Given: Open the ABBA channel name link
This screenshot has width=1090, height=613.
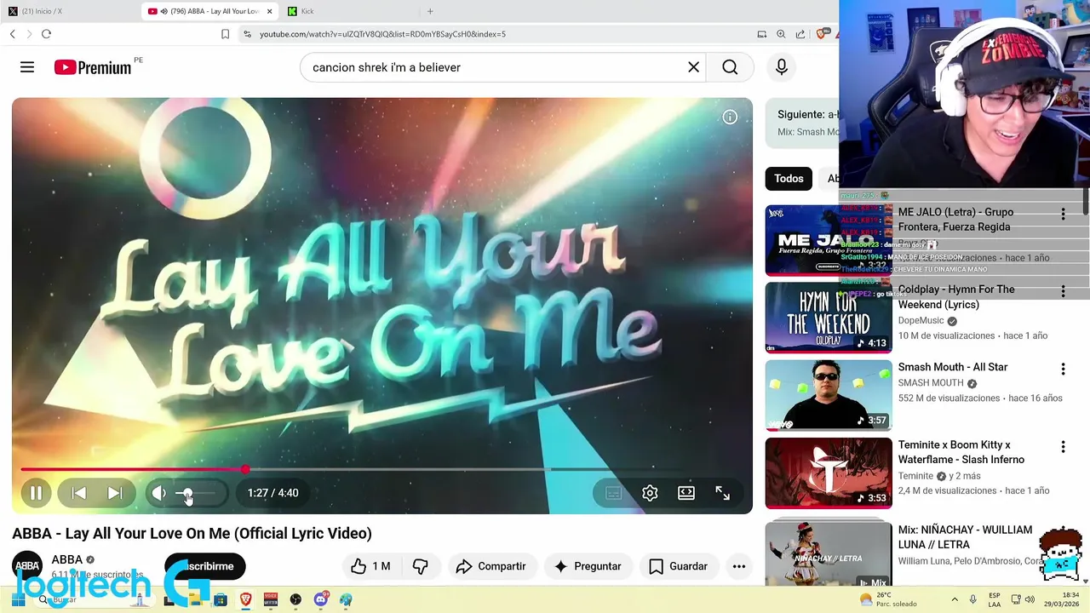Looking at the screenshot, I should click(x=67, y=559).
